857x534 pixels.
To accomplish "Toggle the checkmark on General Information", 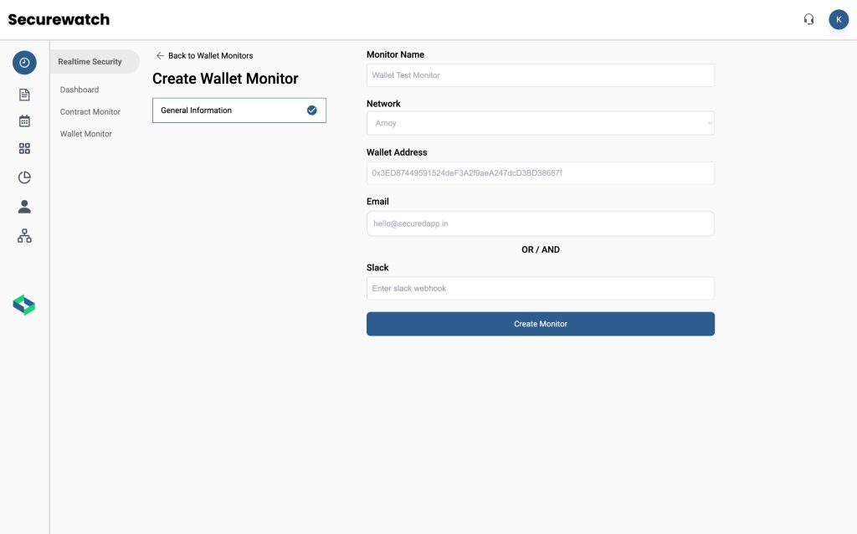I will pos(311,110).
